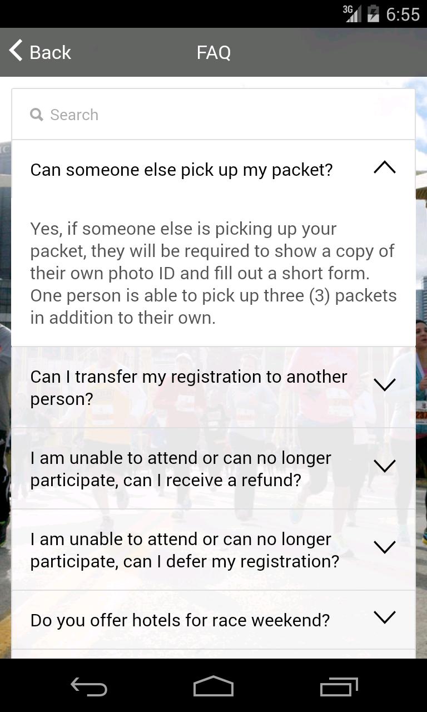The height and width of the screenshot is (712, 427).
Task: Collapse the packet pickup answer chevron
Action: (385, 168)
